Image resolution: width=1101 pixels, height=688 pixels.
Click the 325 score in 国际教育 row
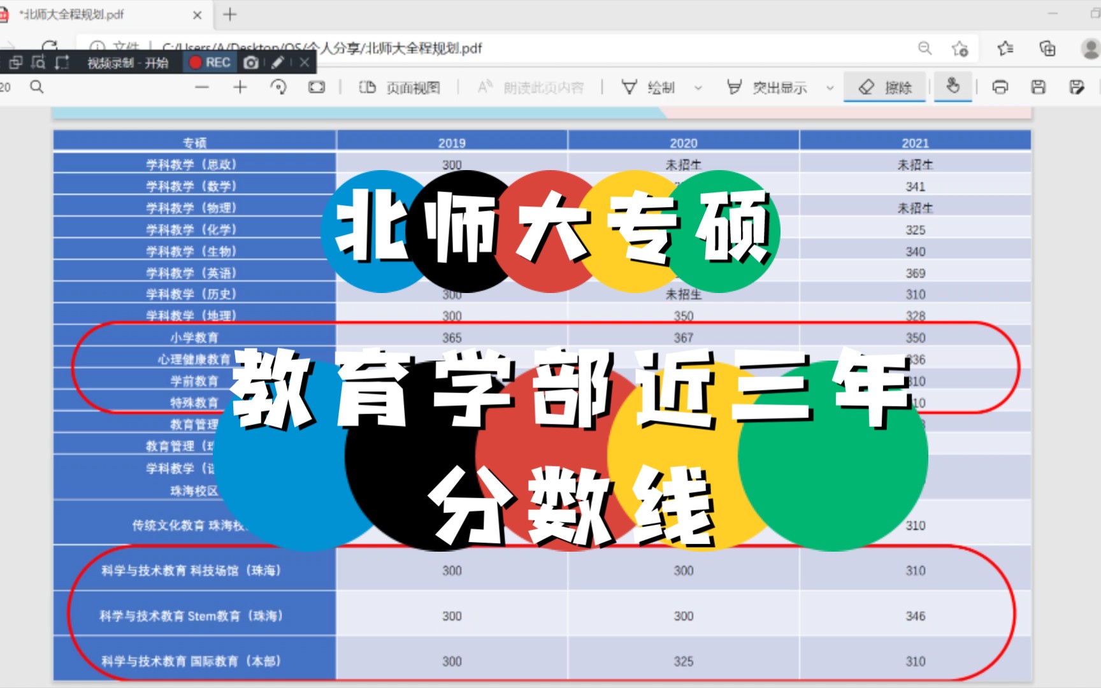click(684, 661)
